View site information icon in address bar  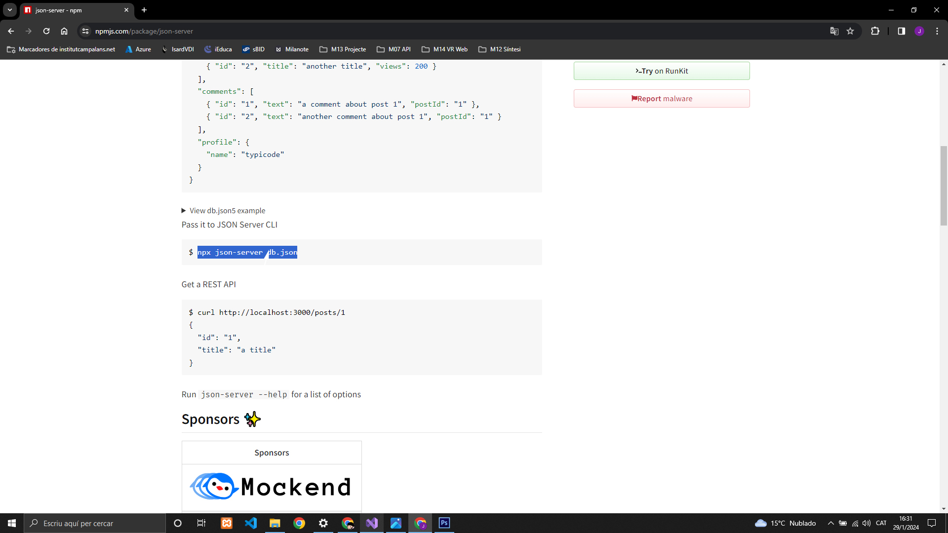[x=85, y=31]
